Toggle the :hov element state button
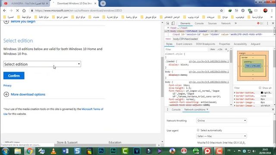This screenshot has width=276, height=155. coord(212,50)
